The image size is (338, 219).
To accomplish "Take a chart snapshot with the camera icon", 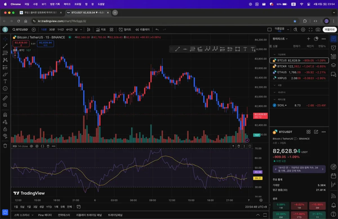I will [318, 29].
